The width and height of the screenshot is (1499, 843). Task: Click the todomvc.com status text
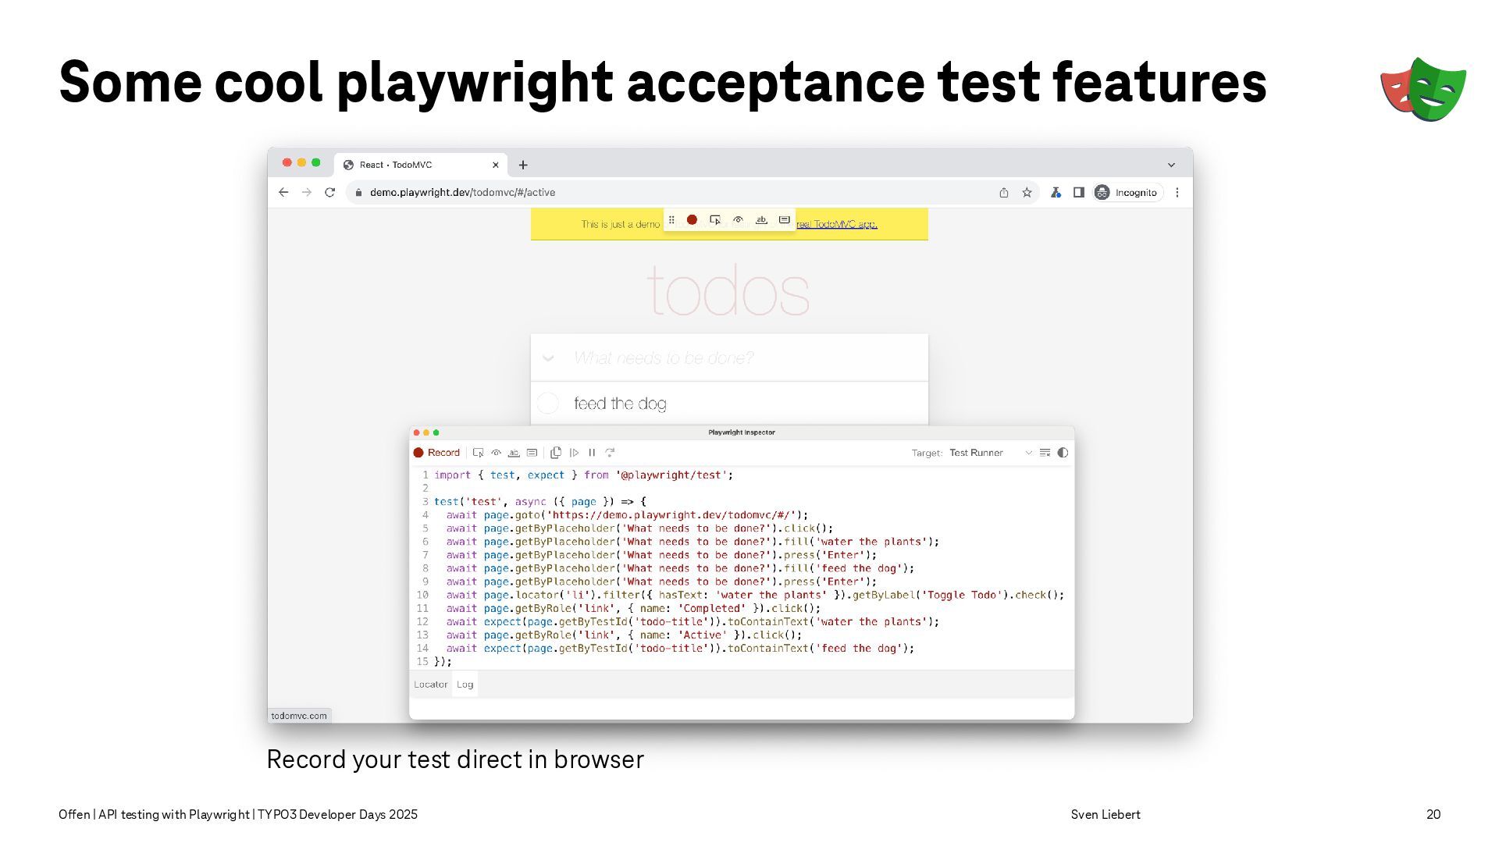(299, 716)
